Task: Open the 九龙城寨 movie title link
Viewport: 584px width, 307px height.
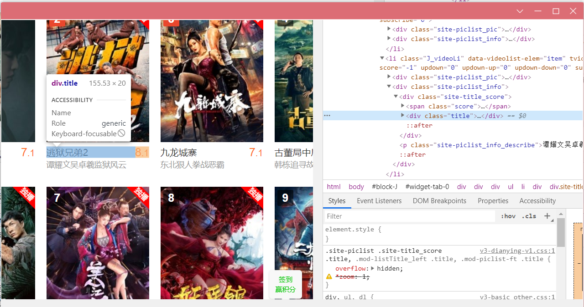Action: point(179,153)
